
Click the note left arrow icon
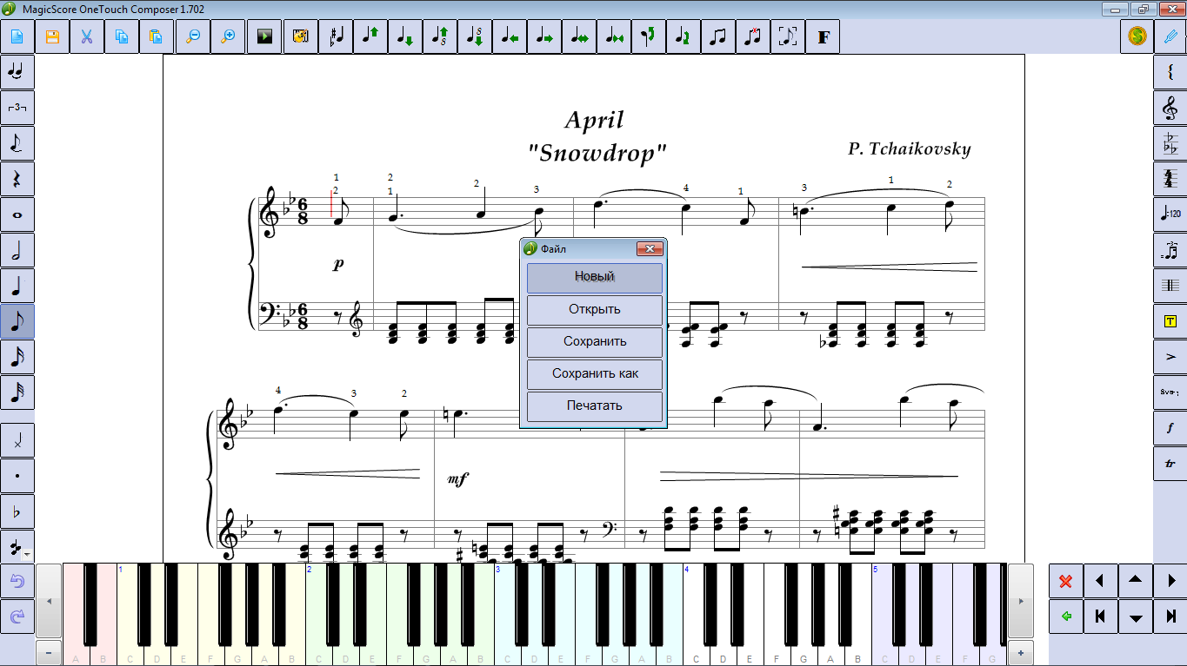[510, 37]
